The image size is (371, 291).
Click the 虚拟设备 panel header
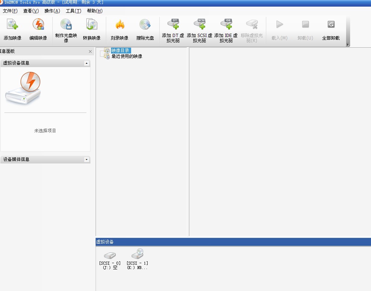tap(233, 242)
